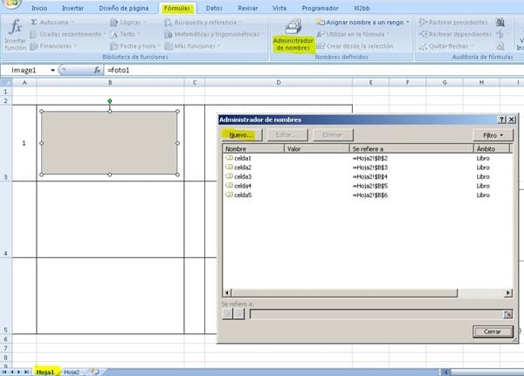This screenshot has height=376, width=524.
Task: Expand the Name Box dropdown arrow
Action: tap(52, 69)
